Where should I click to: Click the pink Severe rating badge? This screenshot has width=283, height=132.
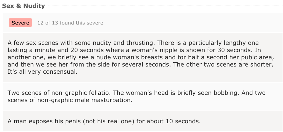(x=20, y=23)
